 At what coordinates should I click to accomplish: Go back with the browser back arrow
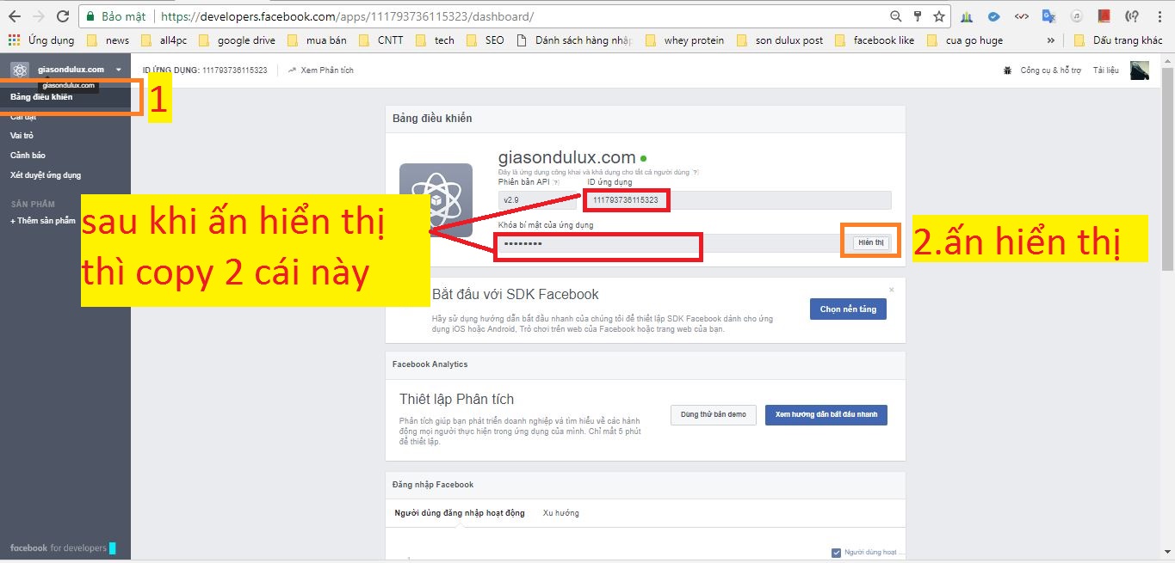point(15,16)
